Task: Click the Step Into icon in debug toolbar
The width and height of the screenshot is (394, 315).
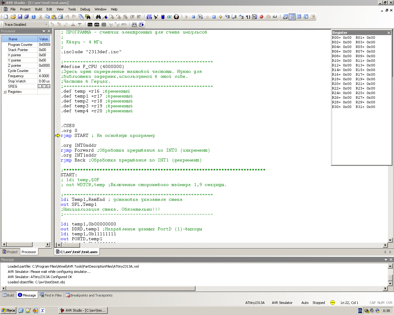Action: click(227, 17)
